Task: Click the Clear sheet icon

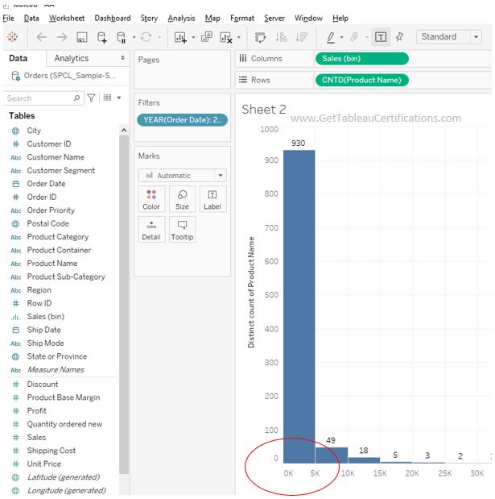Action: [x=226, y=37]
